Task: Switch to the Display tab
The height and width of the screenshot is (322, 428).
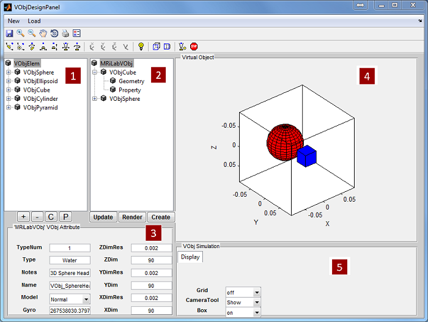Action: (x=190, y=257)
